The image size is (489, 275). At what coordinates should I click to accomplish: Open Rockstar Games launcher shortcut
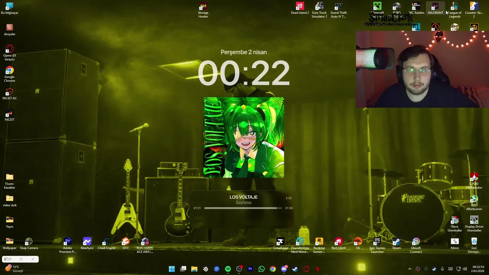319,245
